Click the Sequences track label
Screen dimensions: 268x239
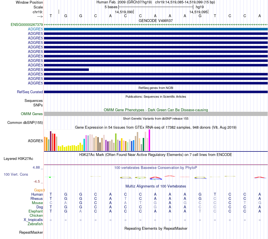pos(34,101)
